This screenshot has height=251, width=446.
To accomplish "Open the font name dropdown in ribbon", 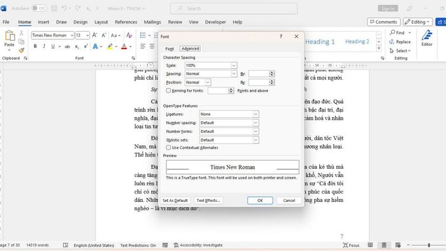I will pos(71,35).
